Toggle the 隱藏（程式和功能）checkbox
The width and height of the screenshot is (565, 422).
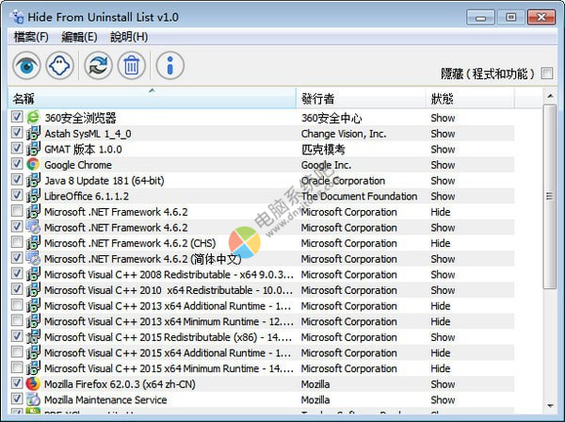tap(546, 73)
